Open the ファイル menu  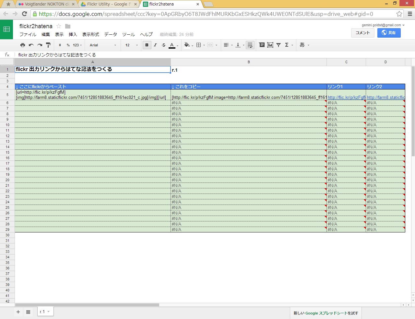click(28, 34)
